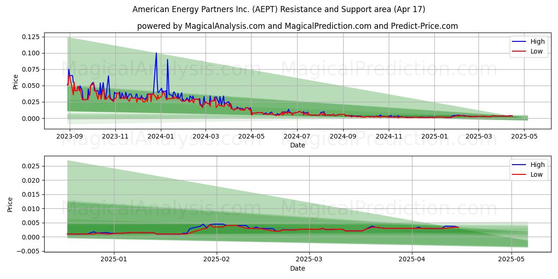The width and height of the screenshot is (558, 279).
Task: Click the '2025-01' tick label on the bottom chart
Action: (x=114, y=259)
